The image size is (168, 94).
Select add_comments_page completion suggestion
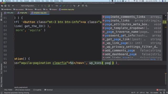[x=132, y=50]
